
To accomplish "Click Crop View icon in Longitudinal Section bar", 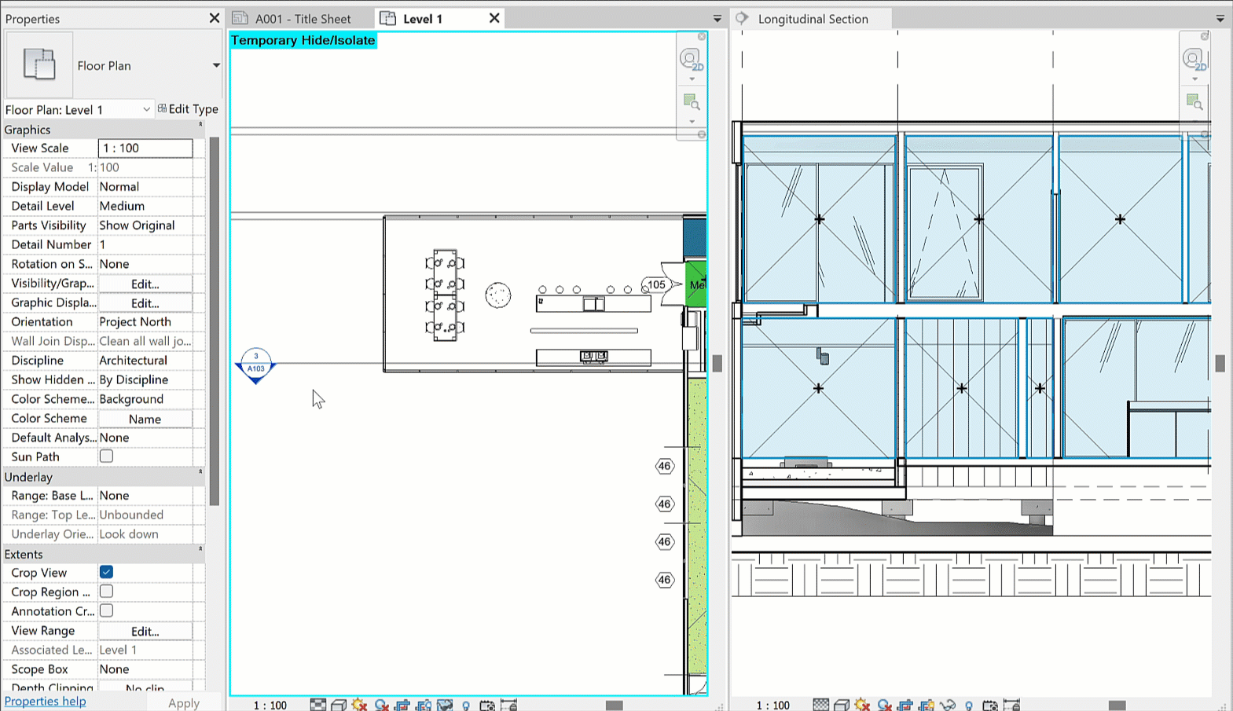I will (905, 705).
